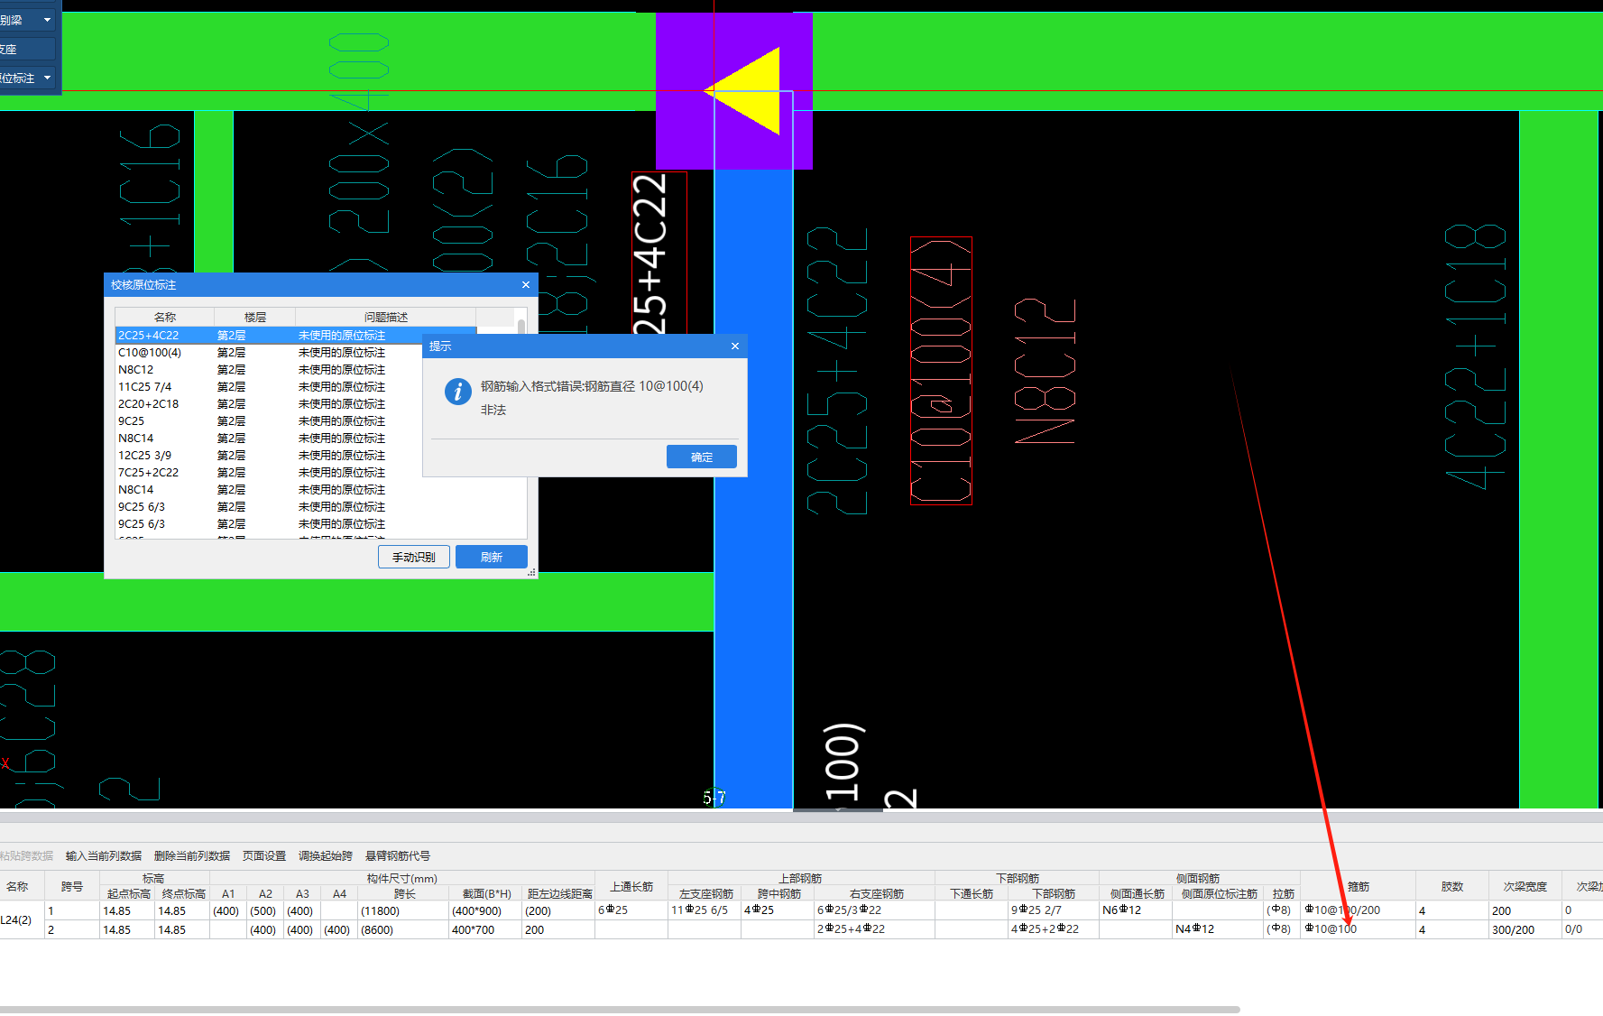This screenshot has width=1603, height=1016.
Task: Select the 2C25+4C22 row in list
Action: [x=296, y=336]
